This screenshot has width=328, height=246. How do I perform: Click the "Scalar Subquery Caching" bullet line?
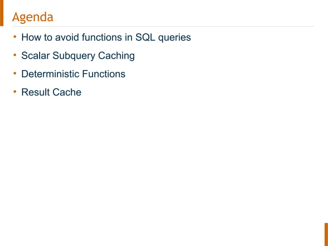78,56
